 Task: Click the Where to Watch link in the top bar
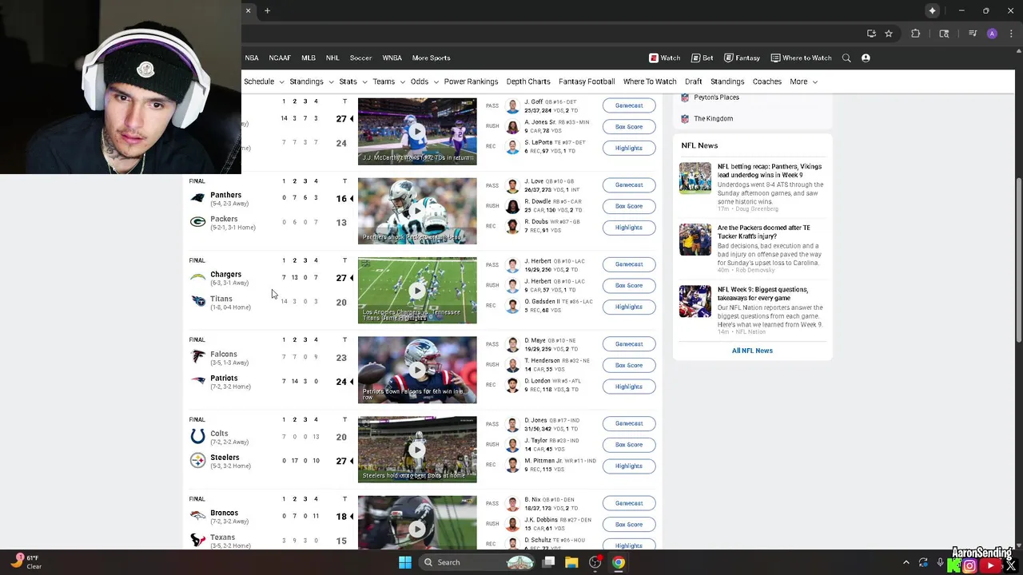click(802, 57)
